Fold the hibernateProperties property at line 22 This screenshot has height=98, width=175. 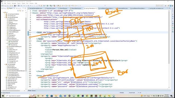click(31, 56)
